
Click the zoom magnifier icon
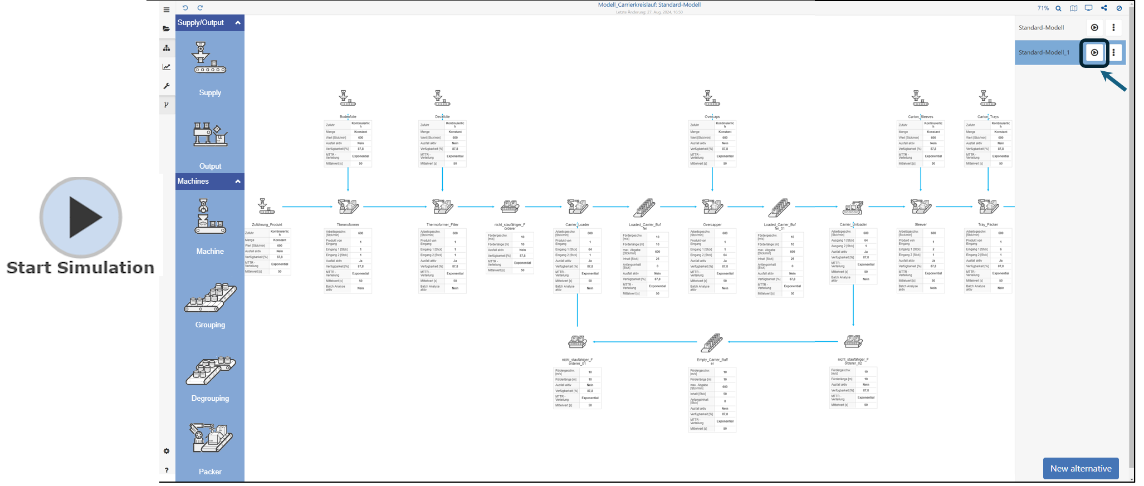pyautogui.click(x=1058, y=8)
